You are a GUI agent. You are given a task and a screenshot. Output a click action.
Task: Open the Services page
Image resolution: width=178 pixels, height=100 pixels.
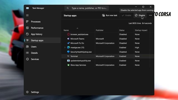(x=43, y=59)
